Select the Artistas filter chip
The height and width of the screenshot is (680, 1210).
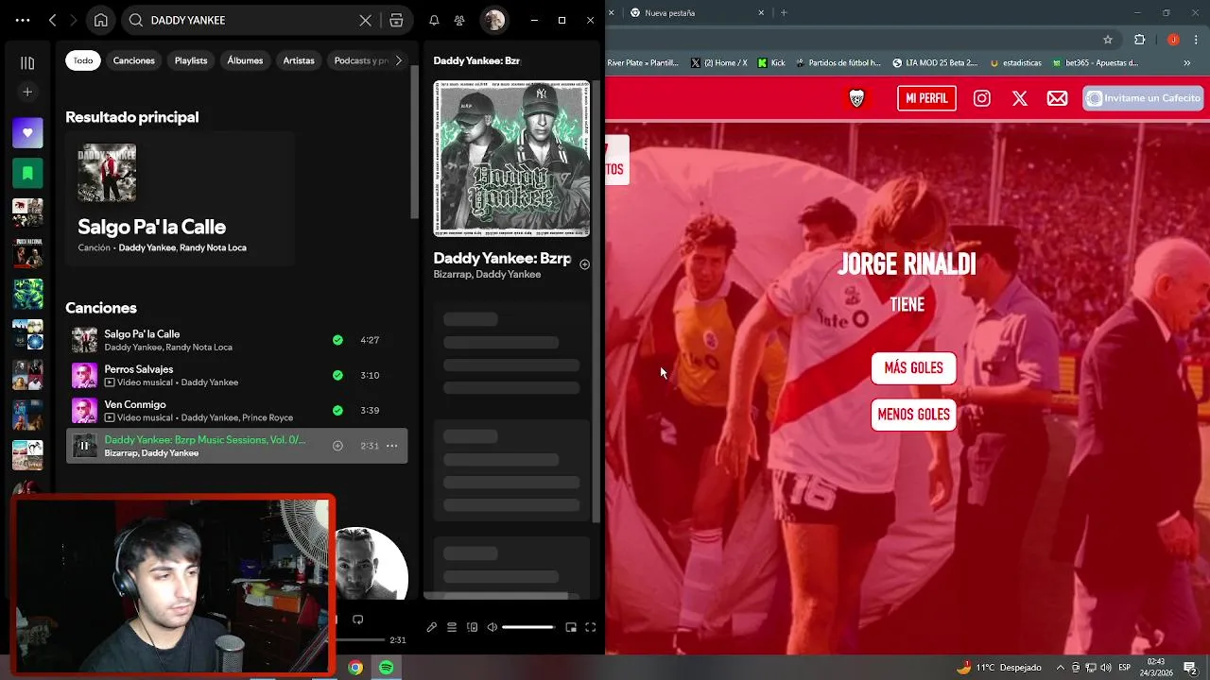[x=299, y=60]
